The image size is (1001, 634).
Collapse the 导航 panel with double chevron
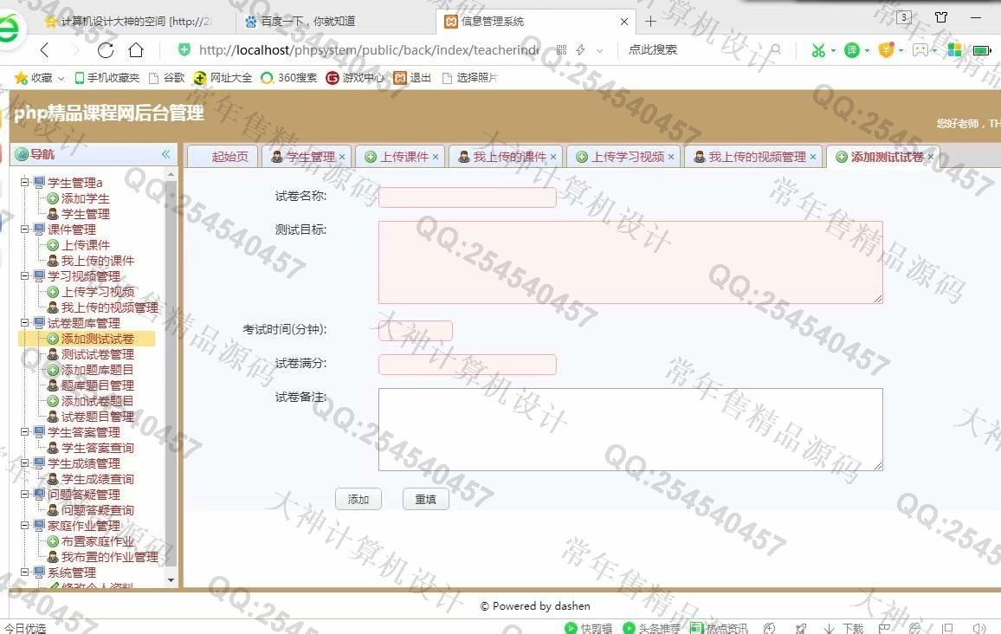166,154
